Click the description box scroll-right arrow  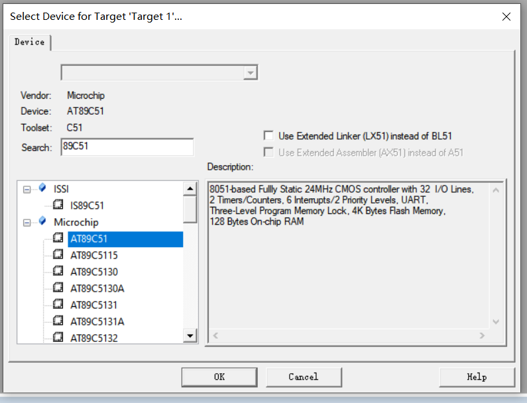(x=483, y=335)
